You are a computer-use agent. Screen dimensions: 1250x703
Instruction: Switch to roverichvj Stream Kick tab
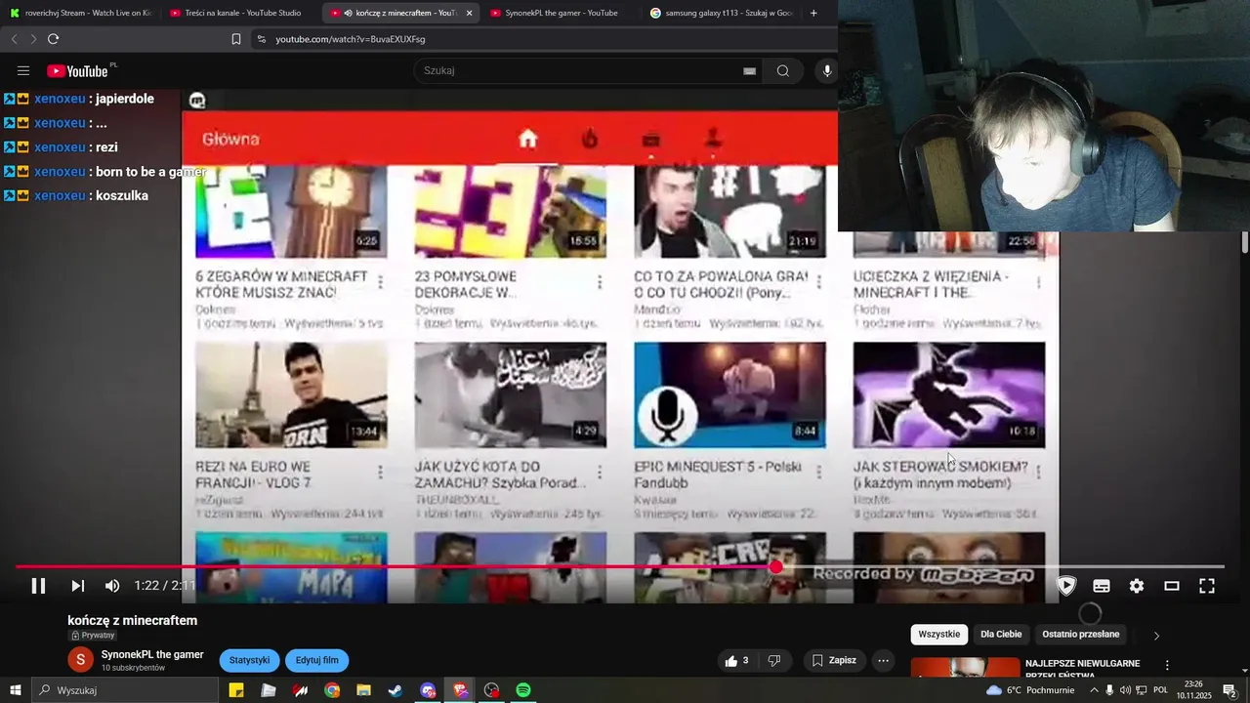[x=81, y=13]
